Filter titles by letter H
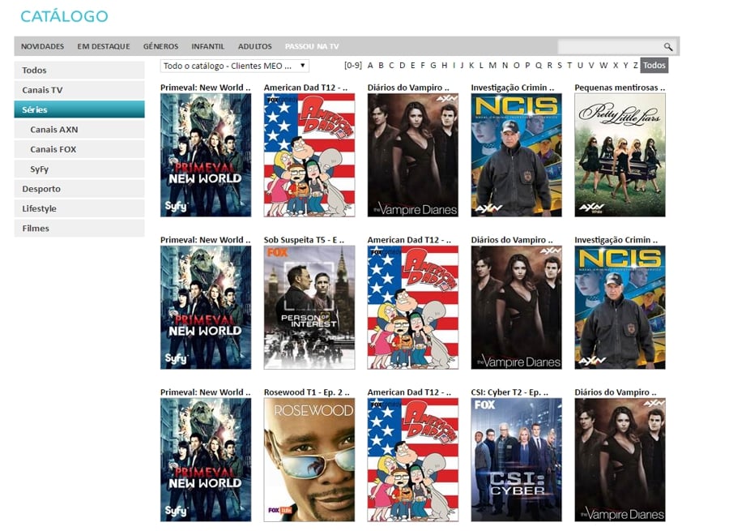Viewport: 729px width, 531px height. [x=445, y=65]
